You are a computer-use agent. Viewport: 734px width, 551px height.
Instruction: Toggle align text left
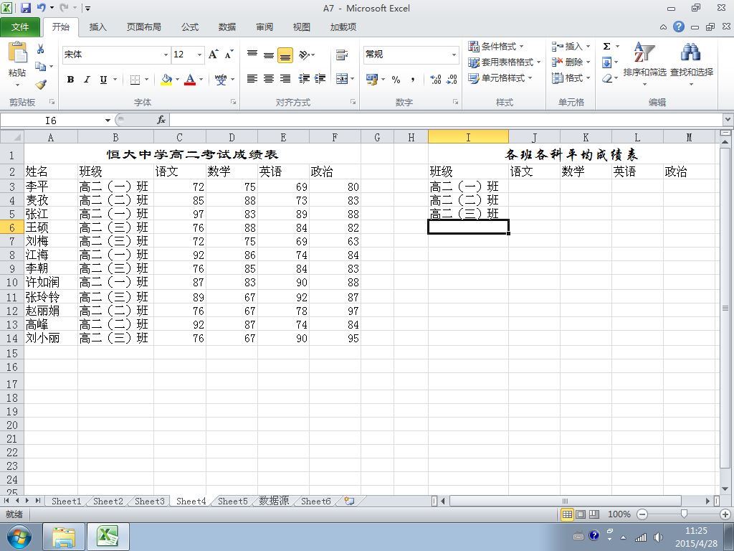pos(252,79)
